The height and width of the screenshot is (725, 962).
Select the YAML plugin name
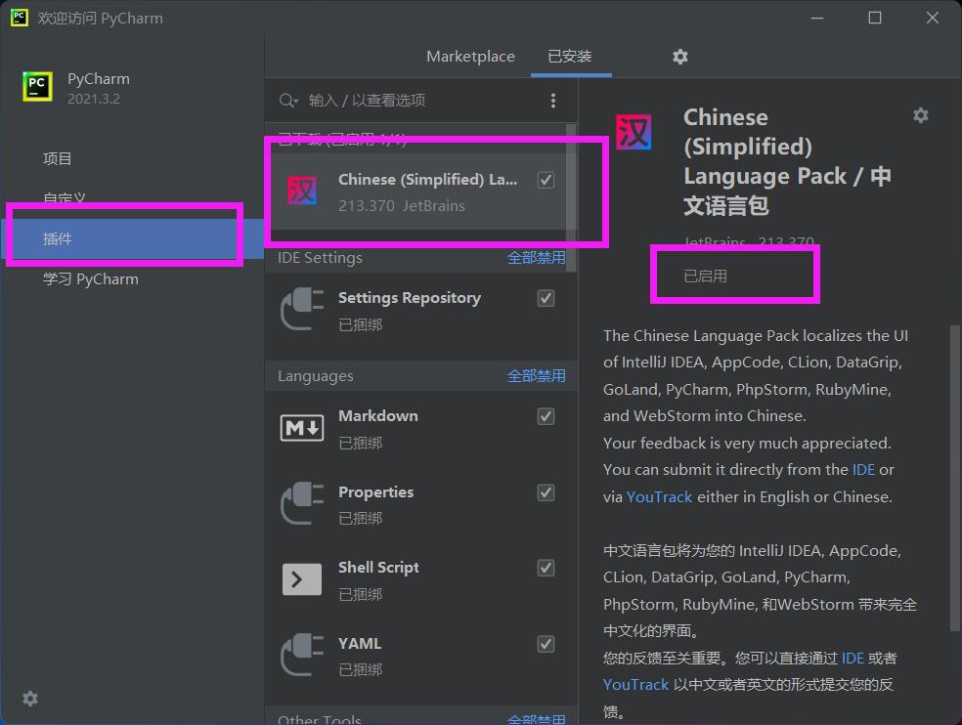(x=360, y=644)
